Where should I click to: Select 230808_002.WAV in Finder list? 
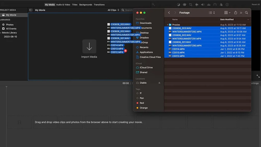207,35
